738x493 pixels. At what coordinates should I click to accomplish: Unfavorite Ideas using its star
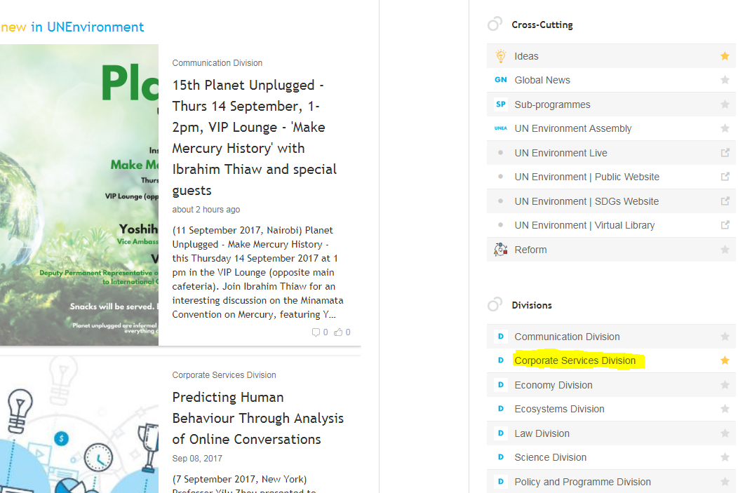[725, 56]
